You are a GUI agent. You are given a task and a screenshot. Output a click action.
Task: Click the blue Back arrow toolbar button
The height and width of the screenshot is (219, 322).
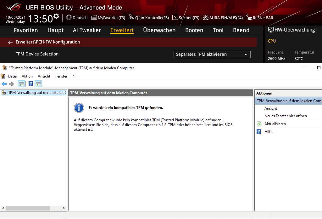click(x=4, y=84)
